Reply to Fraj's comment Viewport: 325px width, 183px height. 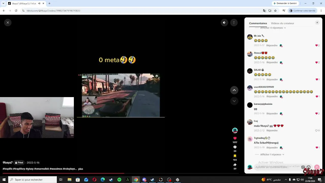click(x=272, y=131)
